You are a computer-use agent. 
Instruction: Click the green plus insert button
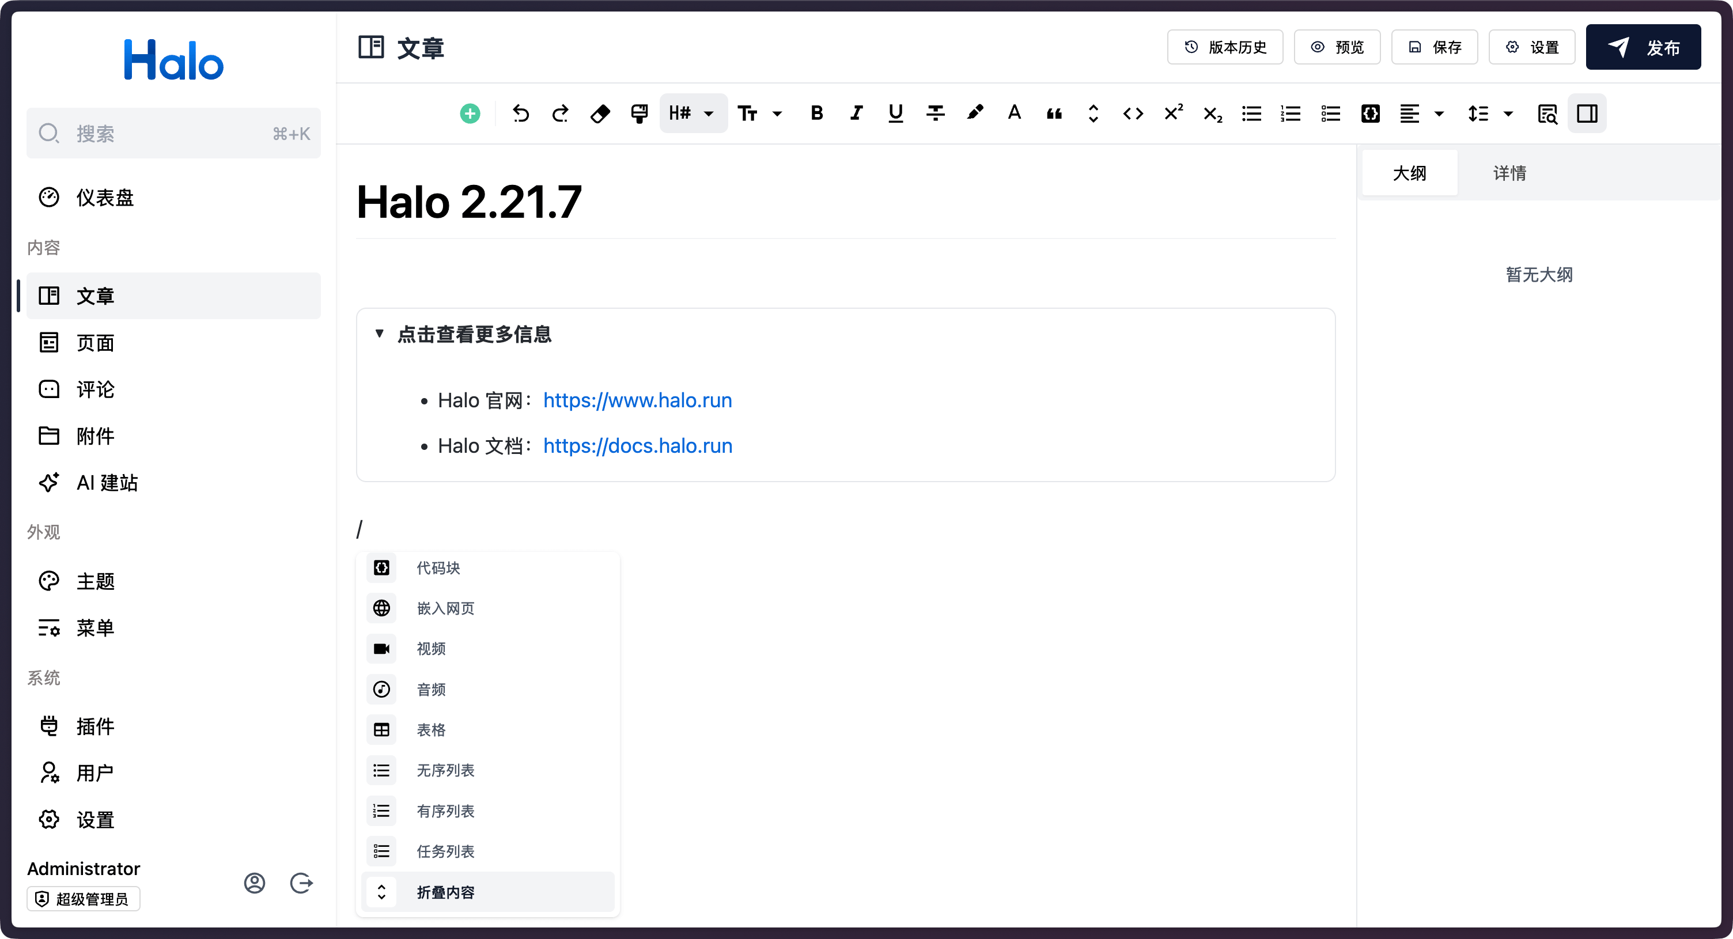470,113
